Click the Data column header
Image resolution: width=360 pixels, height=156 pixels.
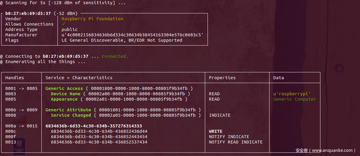point(278,78)
